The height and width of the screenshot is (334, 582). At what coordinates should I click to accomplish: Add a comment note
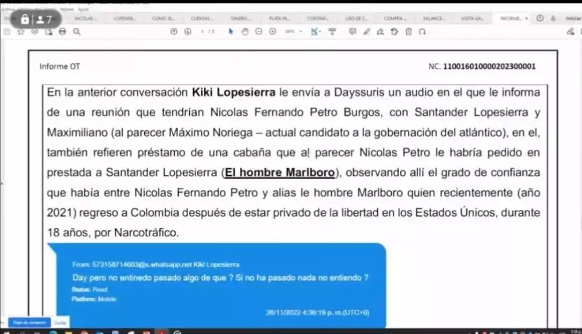[x=353, y=32]
